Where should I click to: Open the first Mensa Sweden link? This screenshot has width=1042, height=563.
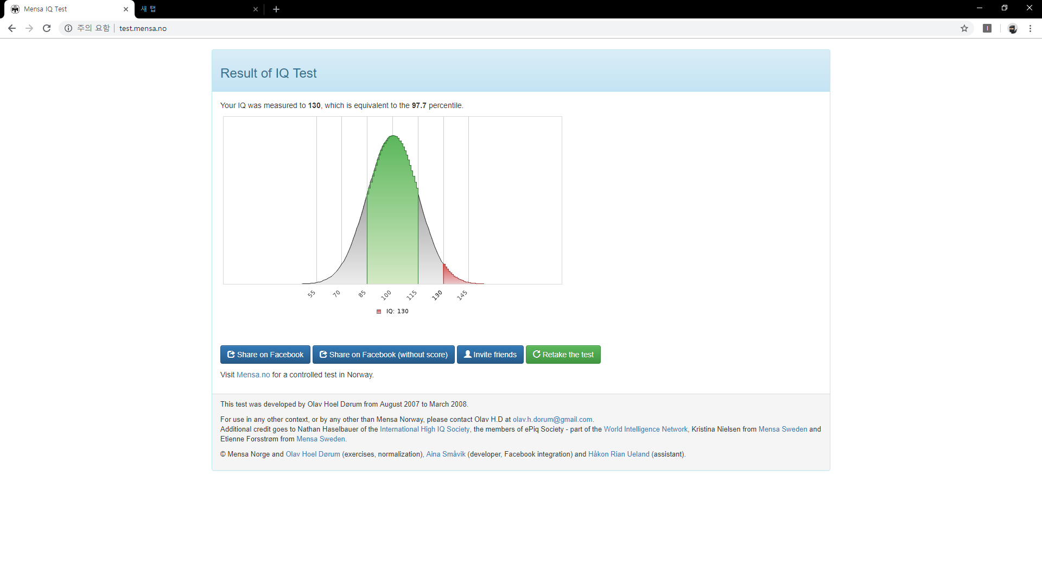tap(783, 429)
